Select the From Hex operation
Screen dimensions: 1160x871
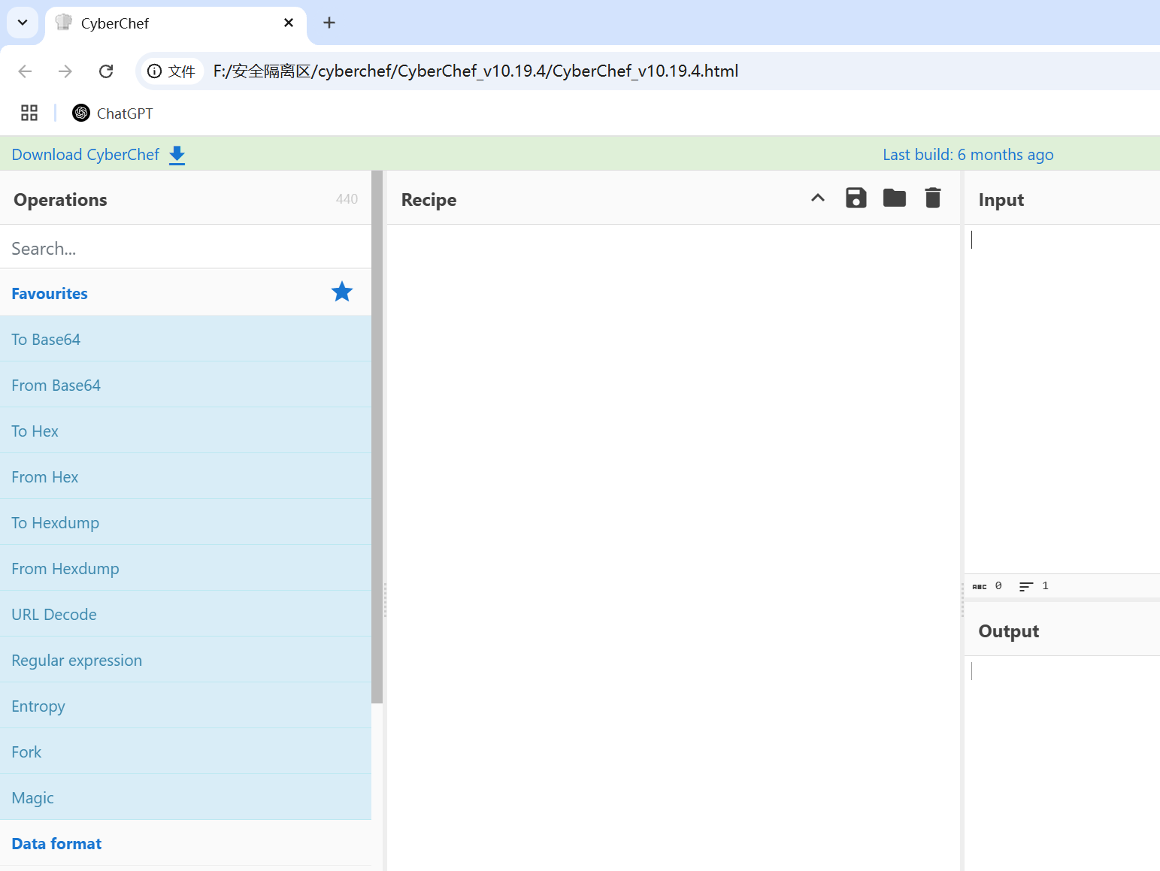click(x=186, y=476)
